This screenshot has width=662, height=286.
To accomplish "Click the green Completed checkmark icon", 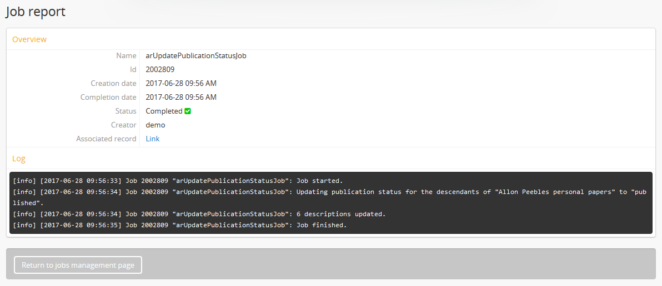I will tap(188, 111).
